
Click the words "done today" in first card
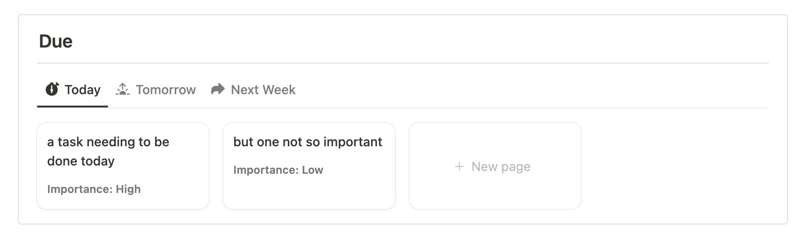tap(81, 161)
